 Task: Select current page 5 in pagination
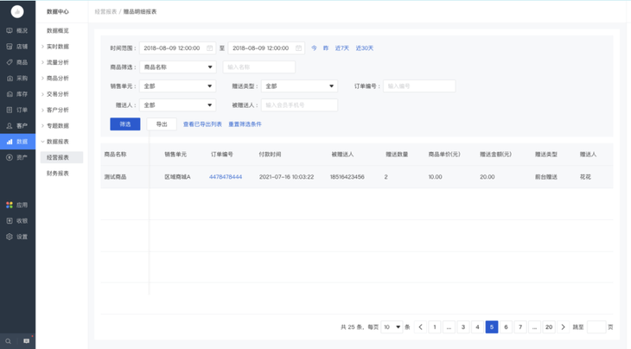click(x=492, y=327)
